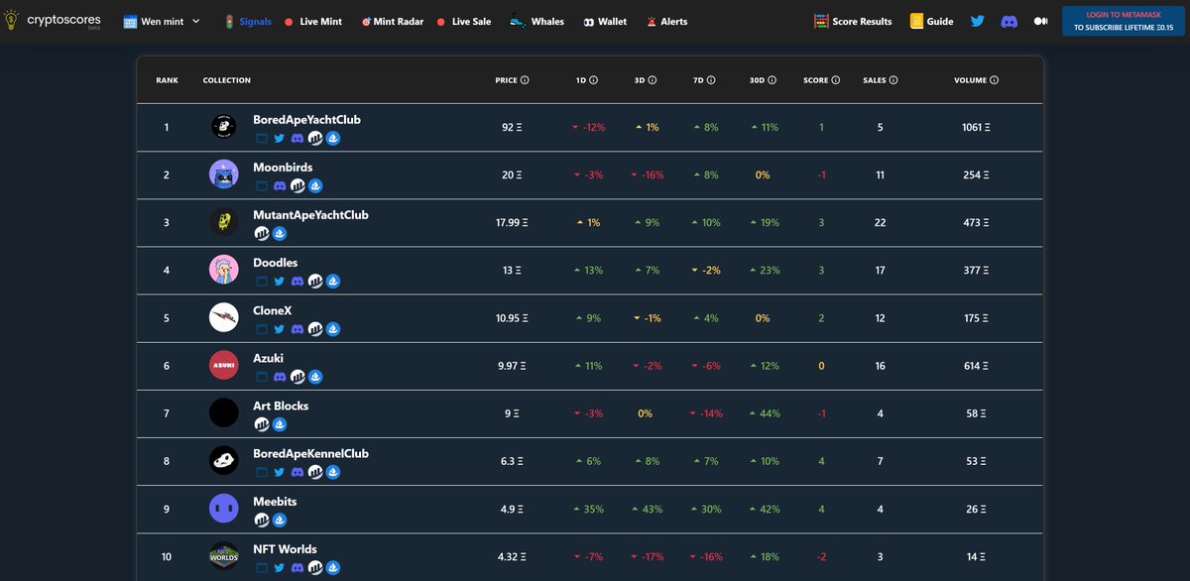The image size is (1190, 581).
Task: Open the Azuki collection name
Action: click(269, 358)
